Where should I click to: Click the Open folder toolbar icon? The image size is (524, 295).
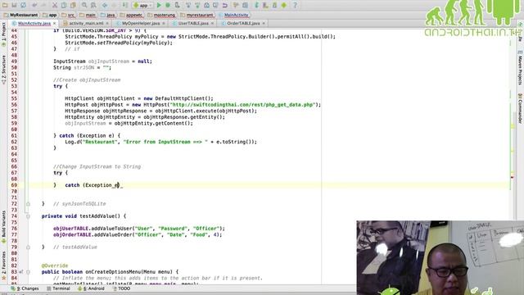coord(5,5)
